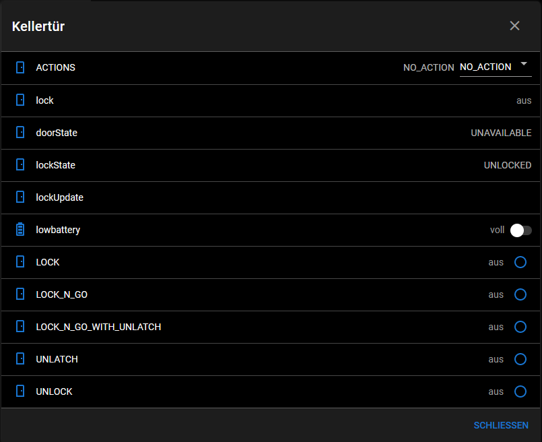Click the UNLOCKED value of lockState
Viewport: 542px width, 442px height.
(508, 165)
